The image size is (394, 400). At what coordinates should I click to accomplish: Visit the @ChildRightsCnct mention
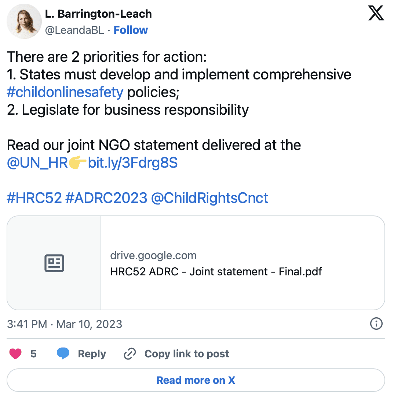209,198
